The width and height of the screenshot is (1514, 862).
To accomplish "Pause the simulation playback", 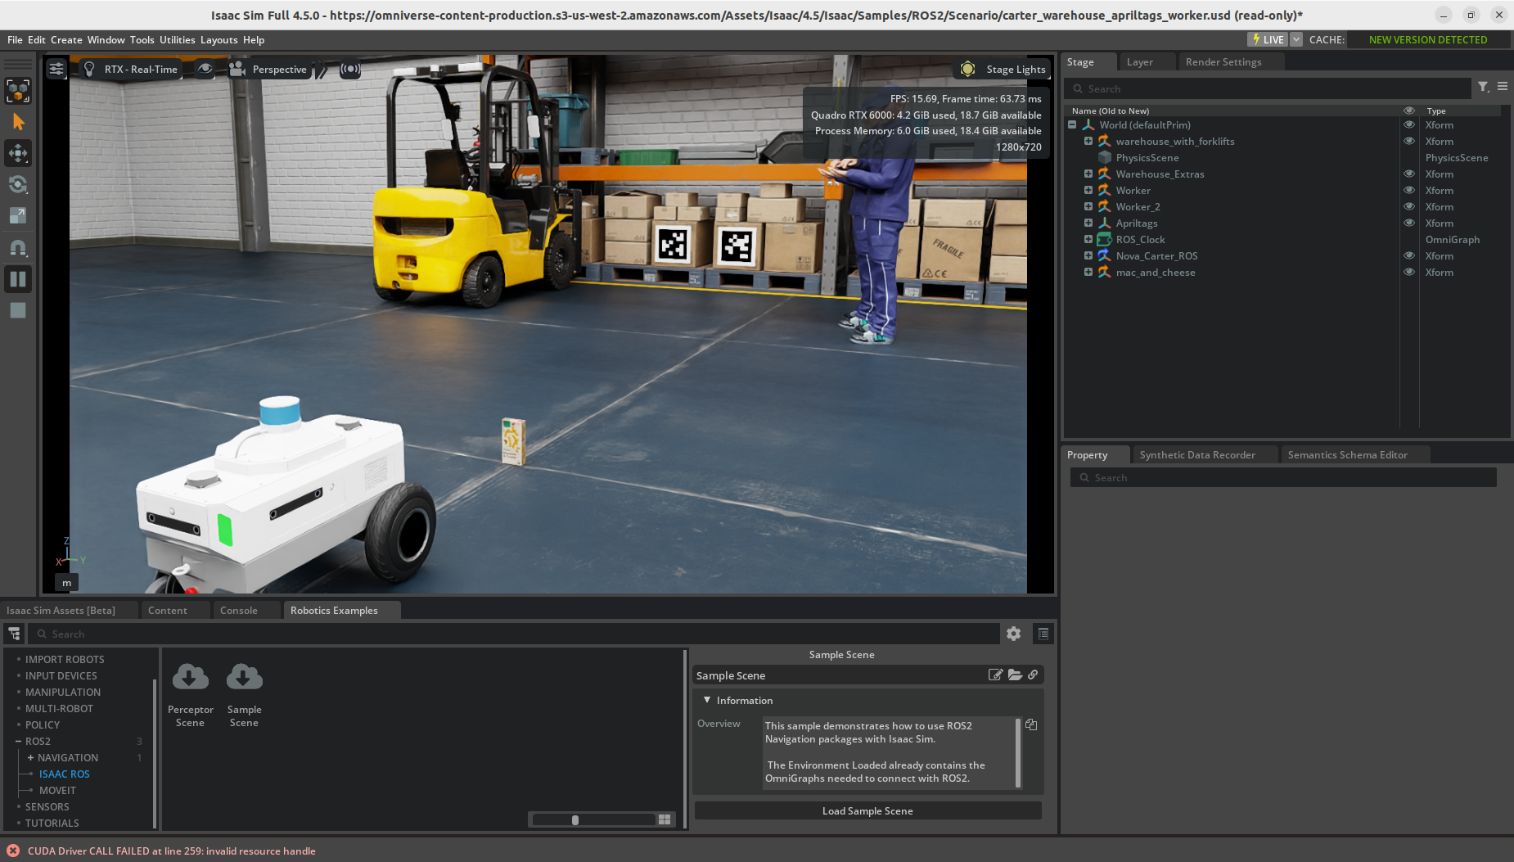I will [x=18, y=279].
